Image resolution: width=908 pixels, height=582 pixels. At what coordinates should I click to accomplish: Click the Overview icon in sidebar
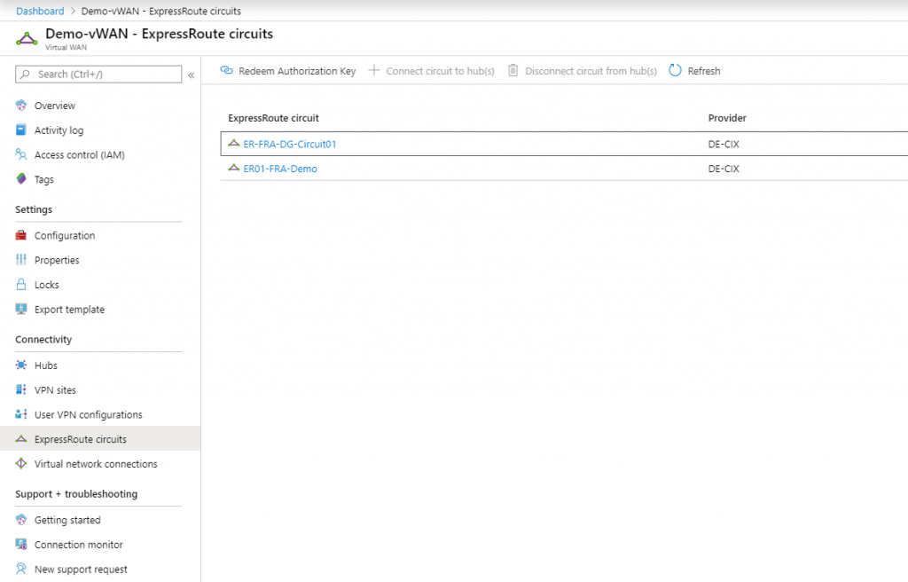click(x=21, y=106)
